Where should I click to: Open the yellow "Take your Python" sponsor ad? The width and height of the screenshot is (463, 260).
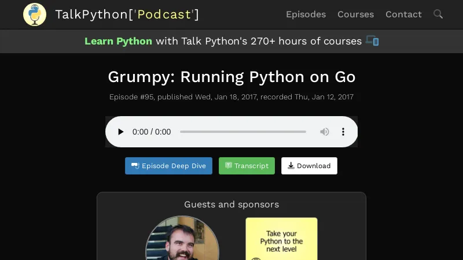coord(281,238)
